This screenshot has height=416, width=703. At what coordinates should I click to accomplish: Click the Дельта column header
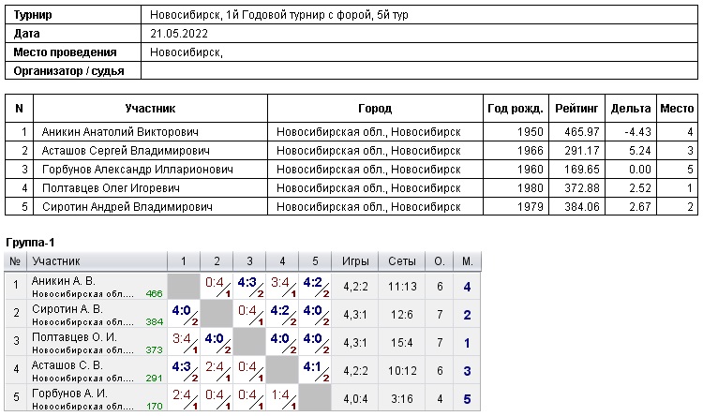pos(630,109)
